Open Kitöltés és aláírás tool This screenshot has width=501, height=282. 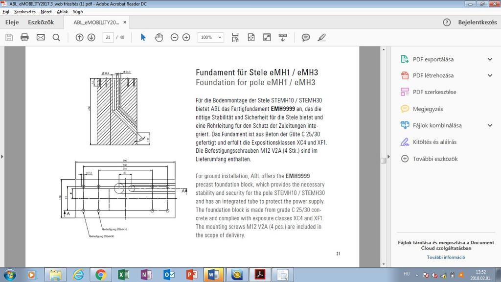(x=434, y=142)
